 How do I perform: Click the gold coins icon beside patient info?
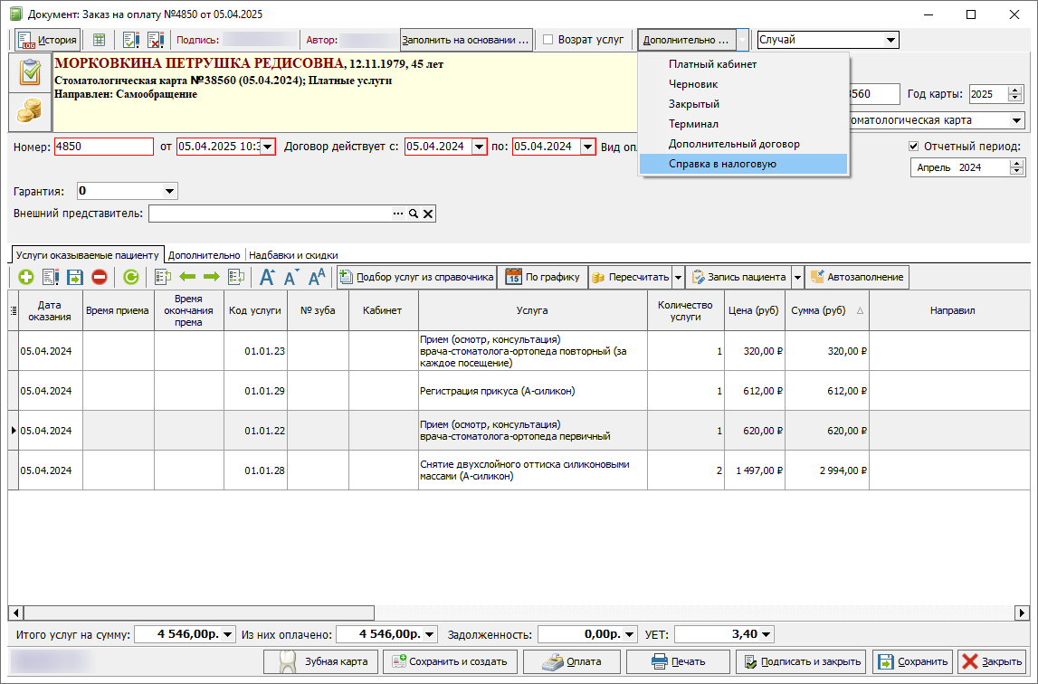tap(30, 111)
